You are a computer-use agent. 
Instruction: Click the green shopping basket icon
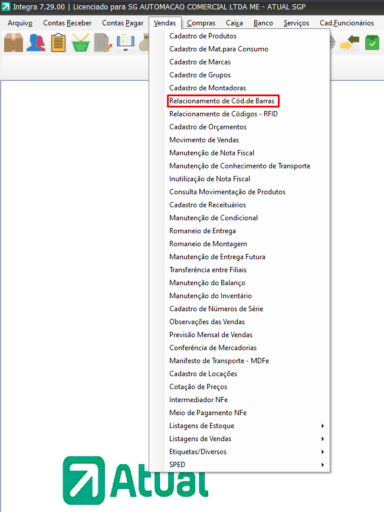coord(81,43)
